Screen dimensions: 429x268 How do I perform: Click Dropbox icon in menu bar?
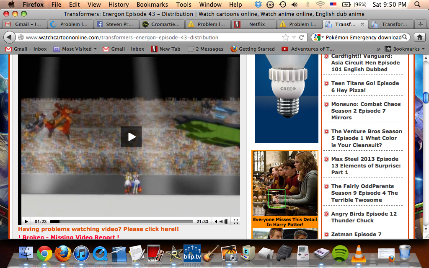point(258,4)
